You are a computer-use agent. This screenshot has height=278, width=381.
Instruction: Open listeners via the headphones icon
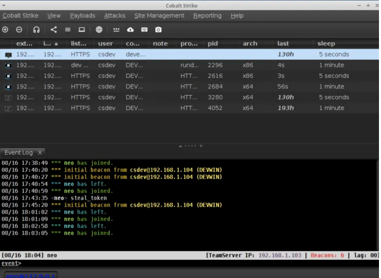36,30
